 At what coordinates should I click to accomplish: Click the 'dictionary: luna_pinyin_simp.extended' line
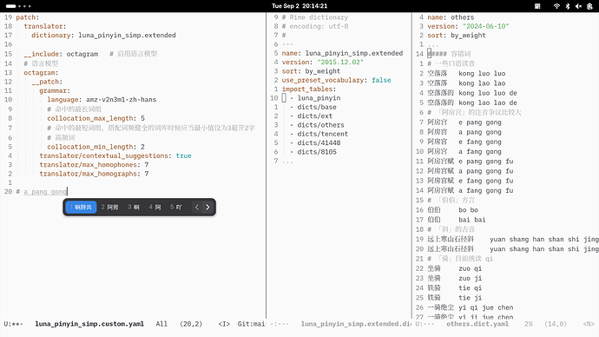point(103,35)
